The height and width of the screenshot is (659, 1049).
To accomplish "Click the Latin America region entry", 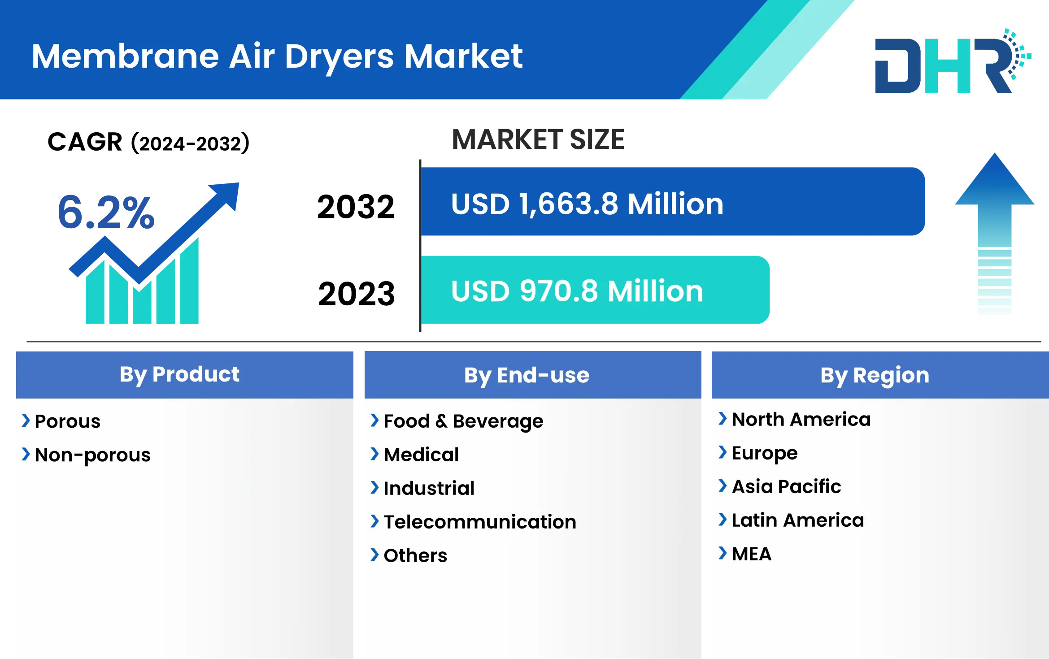I will 798,520.
